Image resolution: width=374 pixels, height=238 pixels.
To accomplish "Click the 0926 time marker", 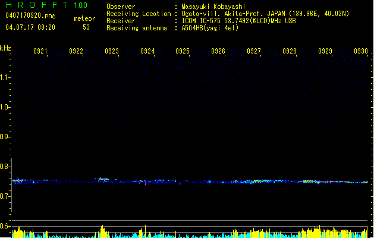I will (218, 51).
